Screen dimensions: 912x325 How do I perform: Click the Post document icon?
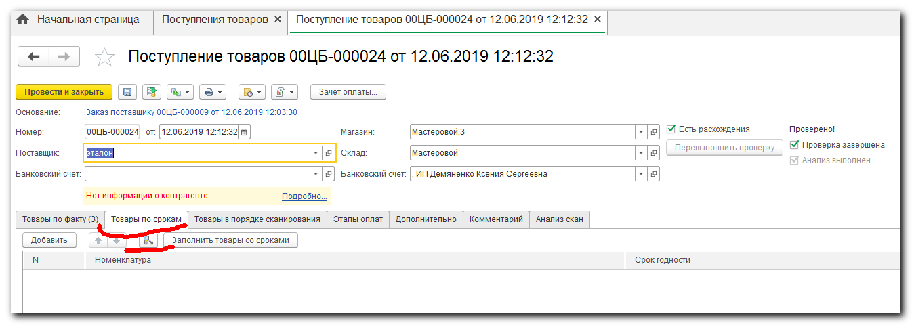152,92
